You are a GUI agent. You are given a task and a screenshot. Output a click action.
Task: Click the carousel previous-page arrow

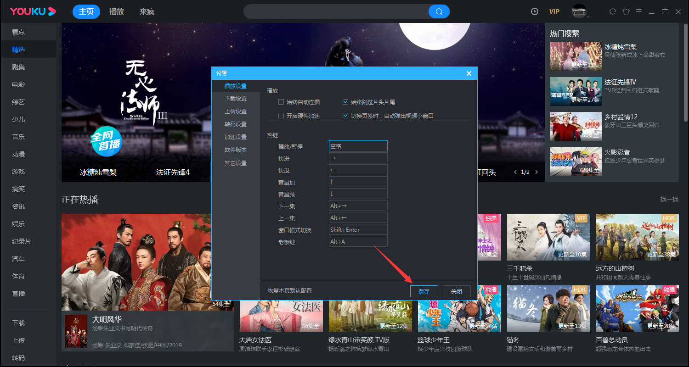(x=515, y=171)
